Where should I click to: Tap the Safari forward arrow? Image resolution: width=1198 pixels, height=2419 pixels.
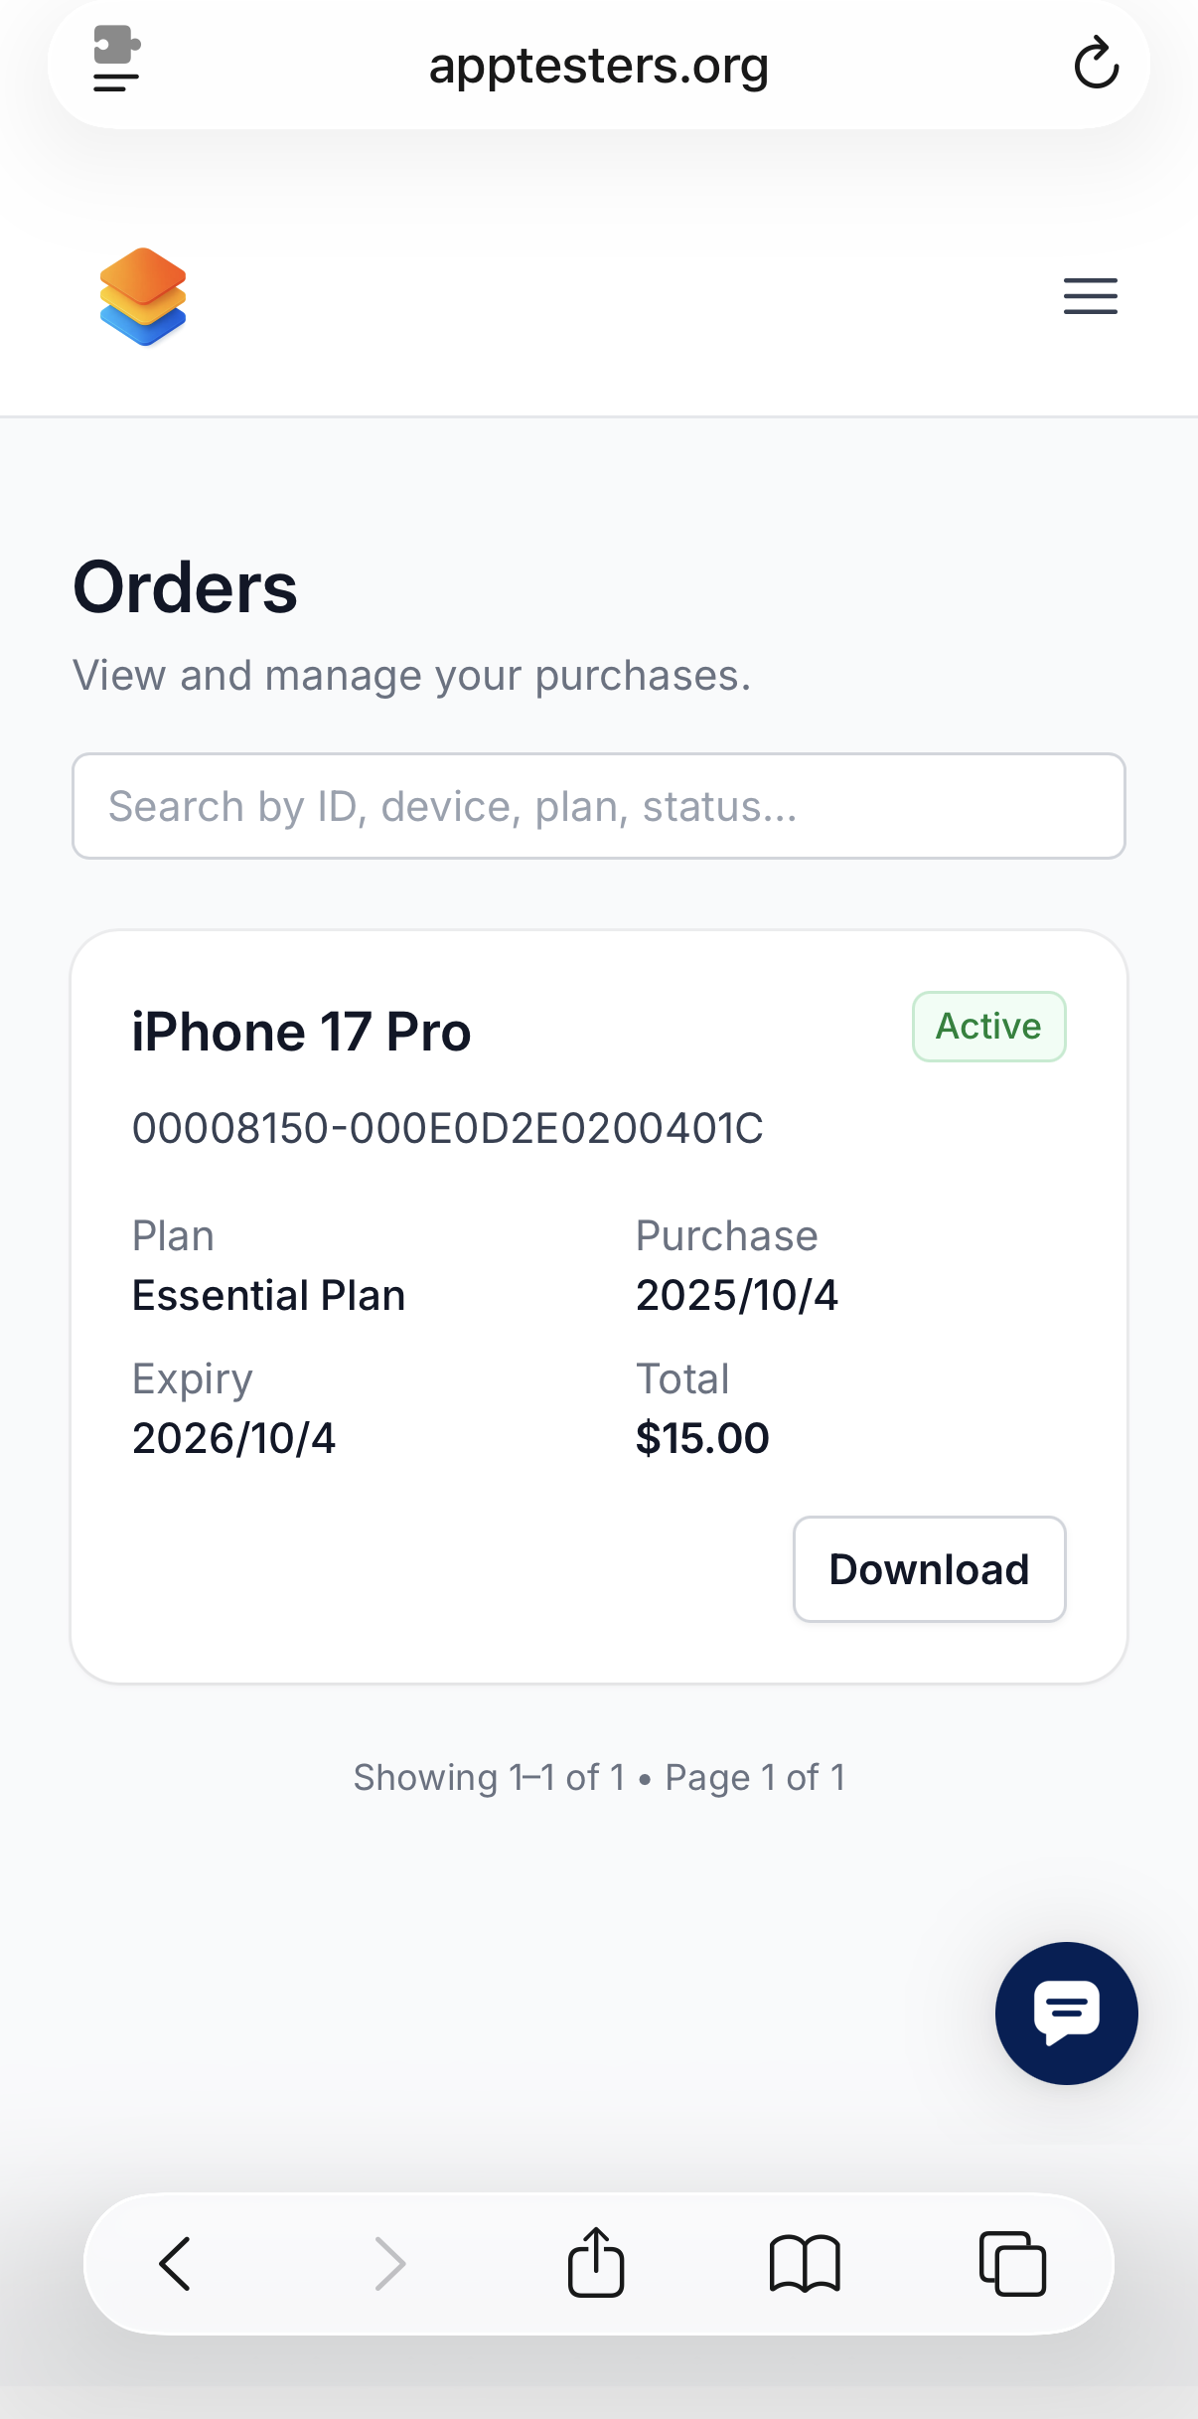coord(389,2264)
